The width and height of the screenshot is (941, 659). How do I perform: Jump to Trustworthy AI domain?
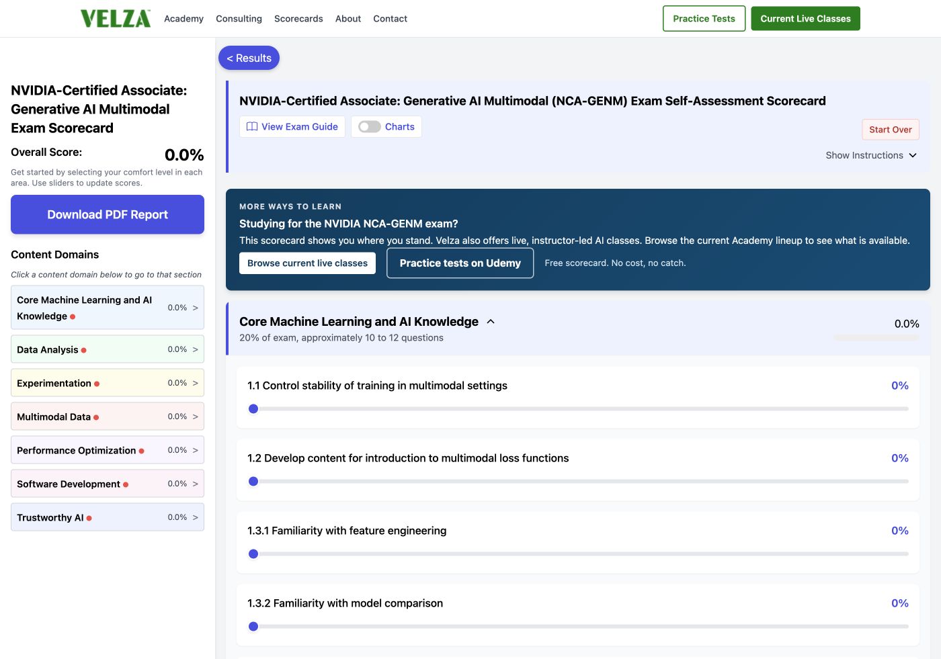coord(108,517)
